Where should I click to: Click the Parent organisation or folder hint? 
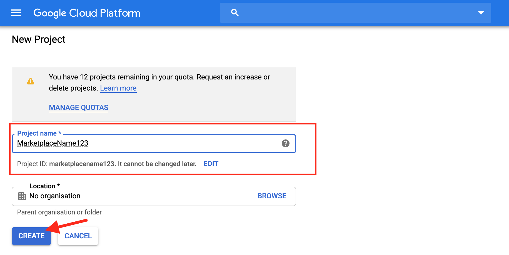[59, 212]
